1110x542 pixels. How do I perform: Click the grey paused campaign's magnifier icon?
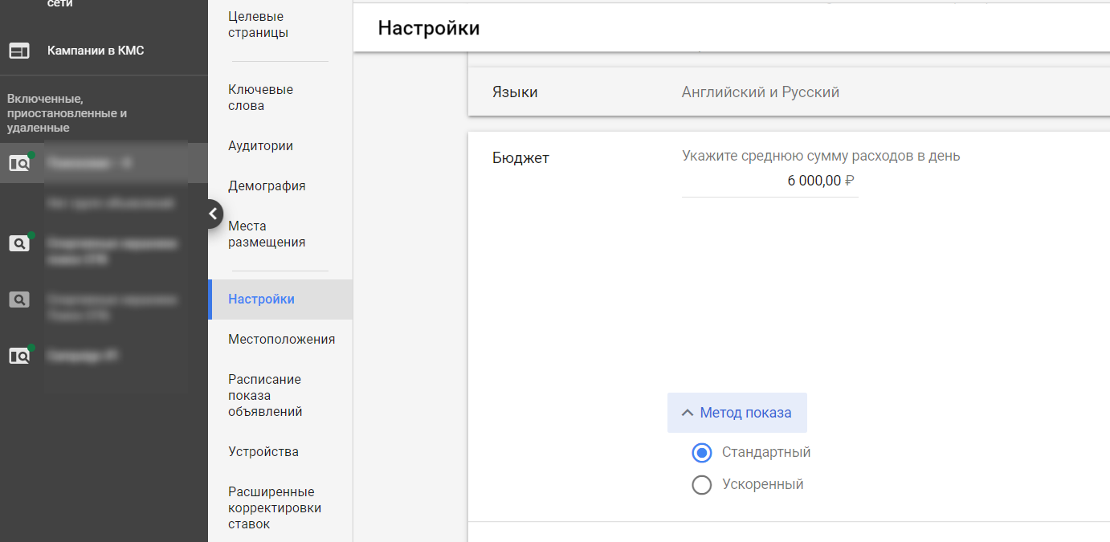[19, 300]
